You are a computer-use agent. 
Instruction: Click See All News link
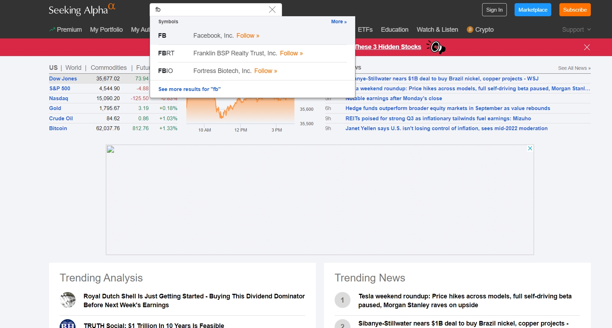point(574,68)
